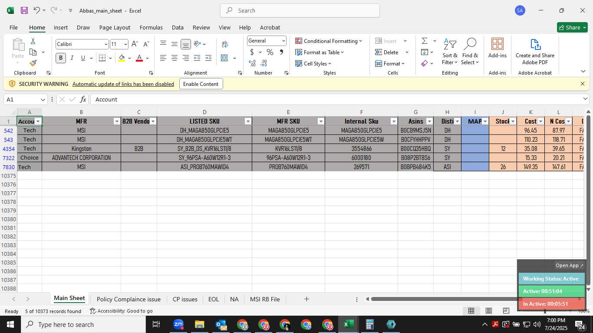
Task: Switch to Page Layout view icon
Action: (488, 310)
